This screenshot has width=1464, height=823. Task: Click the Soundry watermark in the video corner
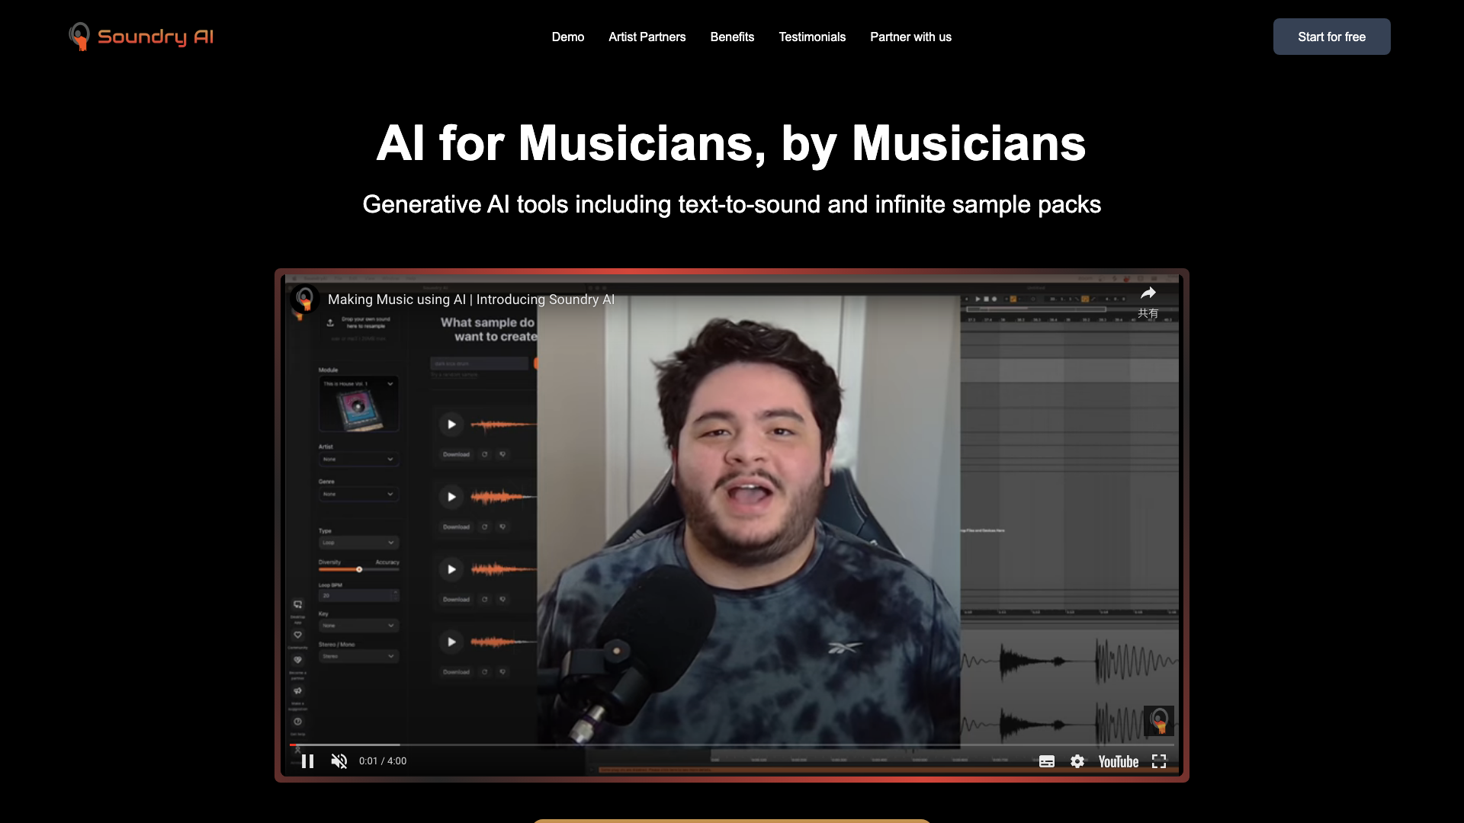pyautogui.click(x=1159, y=720)
